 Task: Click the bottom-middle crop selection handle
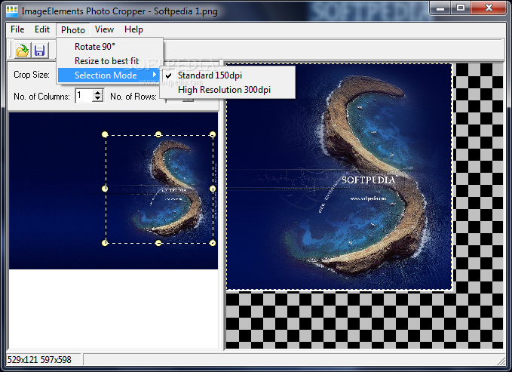(x=158, y=243)
